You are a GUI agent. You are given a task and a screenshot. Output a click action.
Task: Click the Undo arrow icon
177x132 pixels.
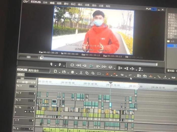click(122, 75)
